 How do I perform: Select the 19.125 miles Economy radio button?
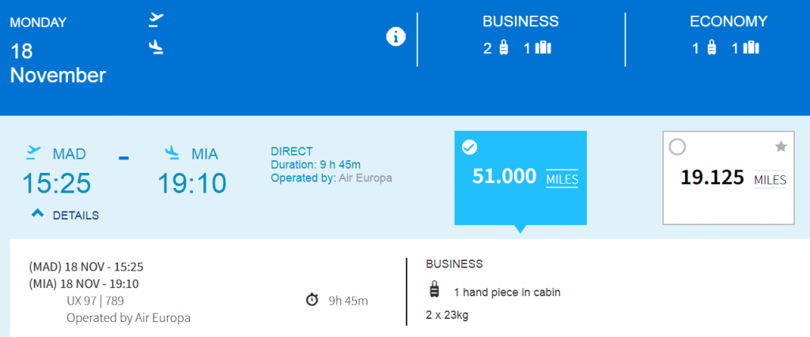tap(677, 148)
